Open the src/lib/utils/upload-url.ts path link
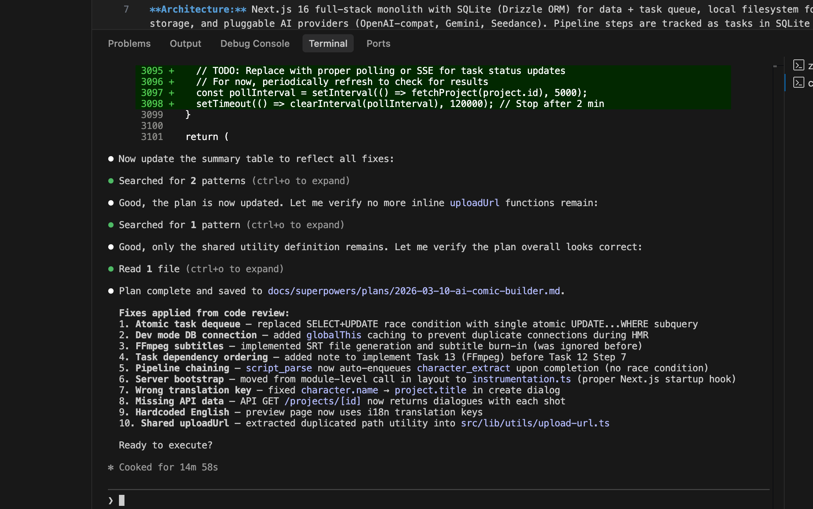The image size is (813, 509). [x=535, y=423]
